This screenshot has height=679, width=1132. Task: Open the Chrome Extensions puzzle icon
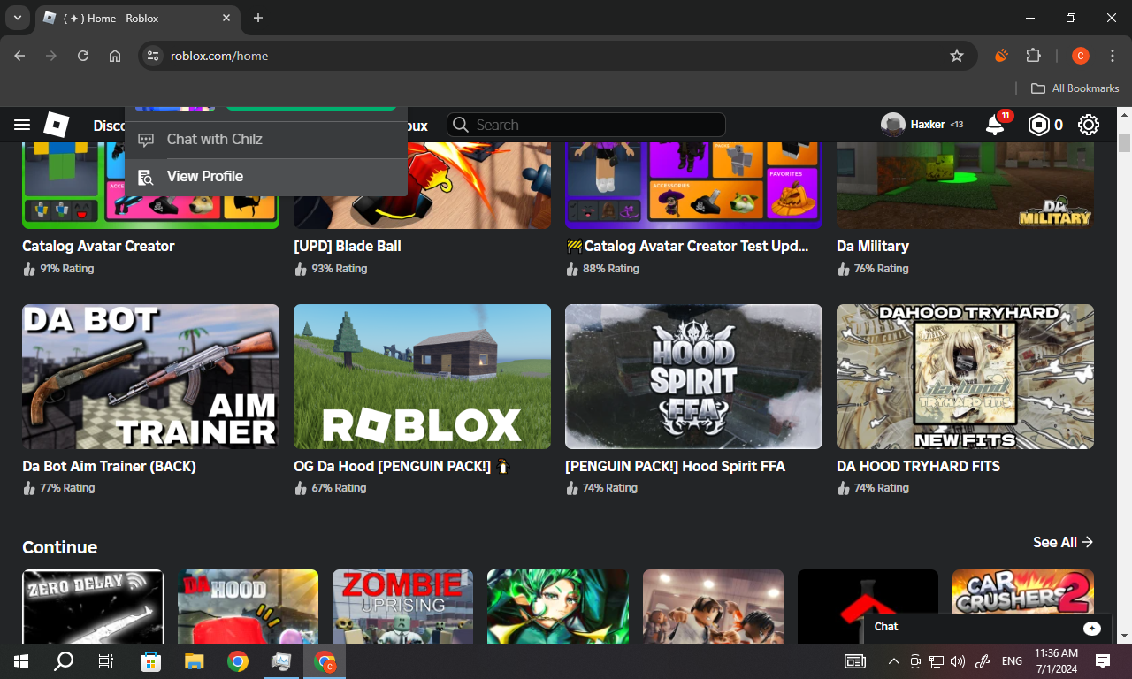pyautogui.click(x=1033, y=56)
